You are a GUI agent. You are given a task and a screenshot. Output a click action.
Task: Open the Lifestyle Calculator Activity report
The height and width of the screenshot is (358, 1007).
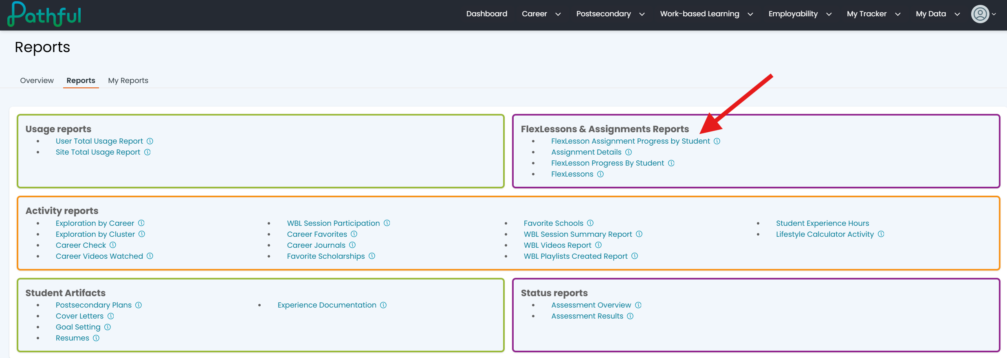click(x=825, y=234)
